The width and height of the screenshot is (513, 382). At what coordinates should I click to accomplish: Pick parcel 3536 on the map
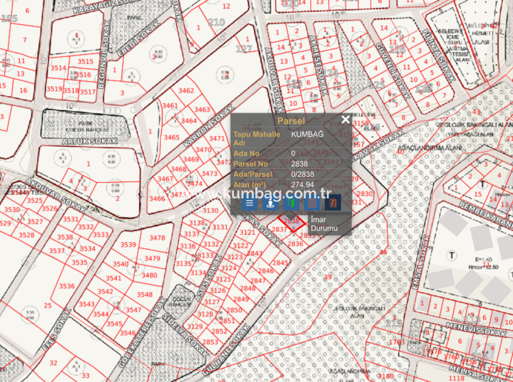click(67, 286)
